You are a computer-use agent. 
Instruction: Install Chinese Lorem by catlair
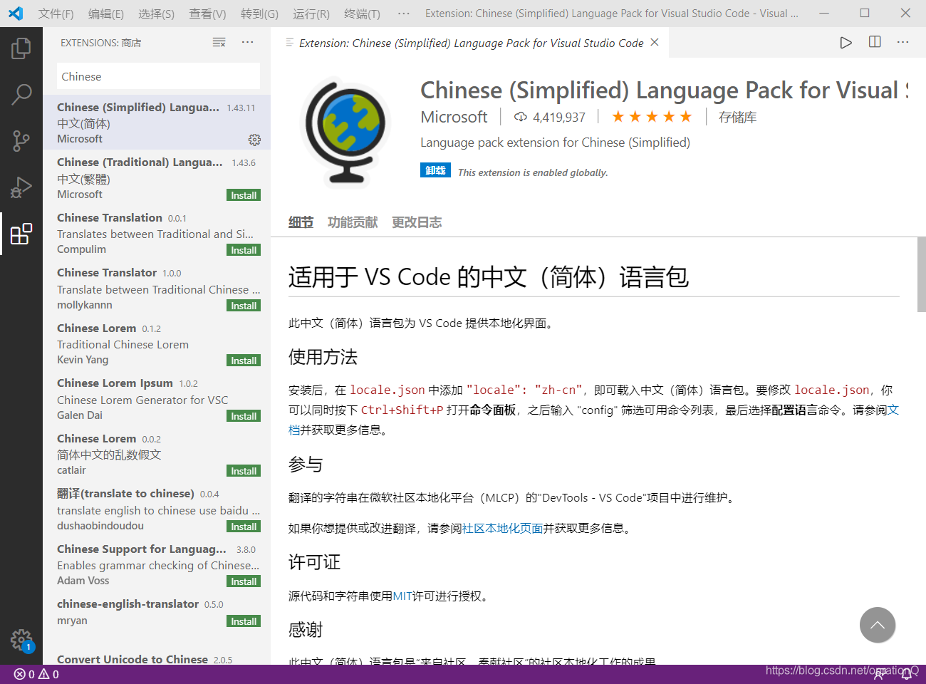(244, 471)
